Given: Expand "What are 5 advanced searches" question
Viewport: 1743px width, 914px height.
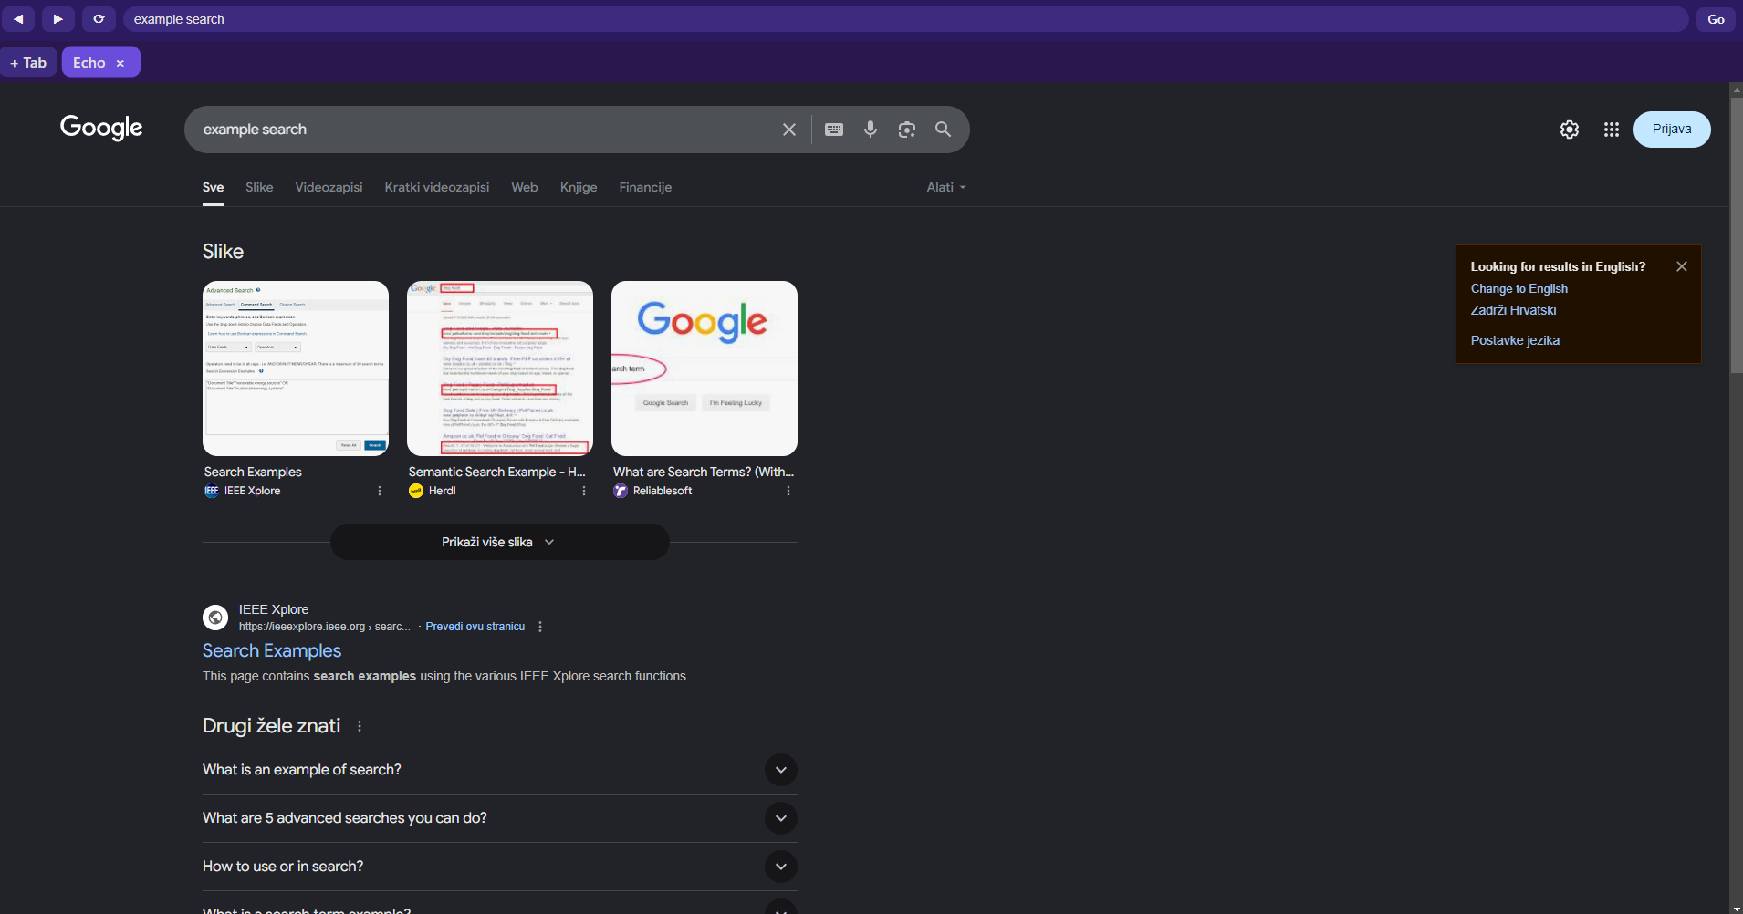Looking at the screenshot, I should click(x=780, y=818).
